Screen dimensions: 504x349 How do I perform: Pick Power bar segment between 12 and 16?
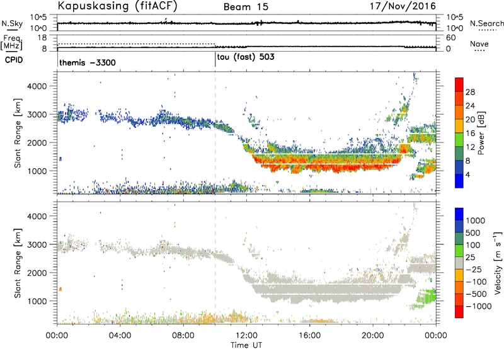[459, 140]
